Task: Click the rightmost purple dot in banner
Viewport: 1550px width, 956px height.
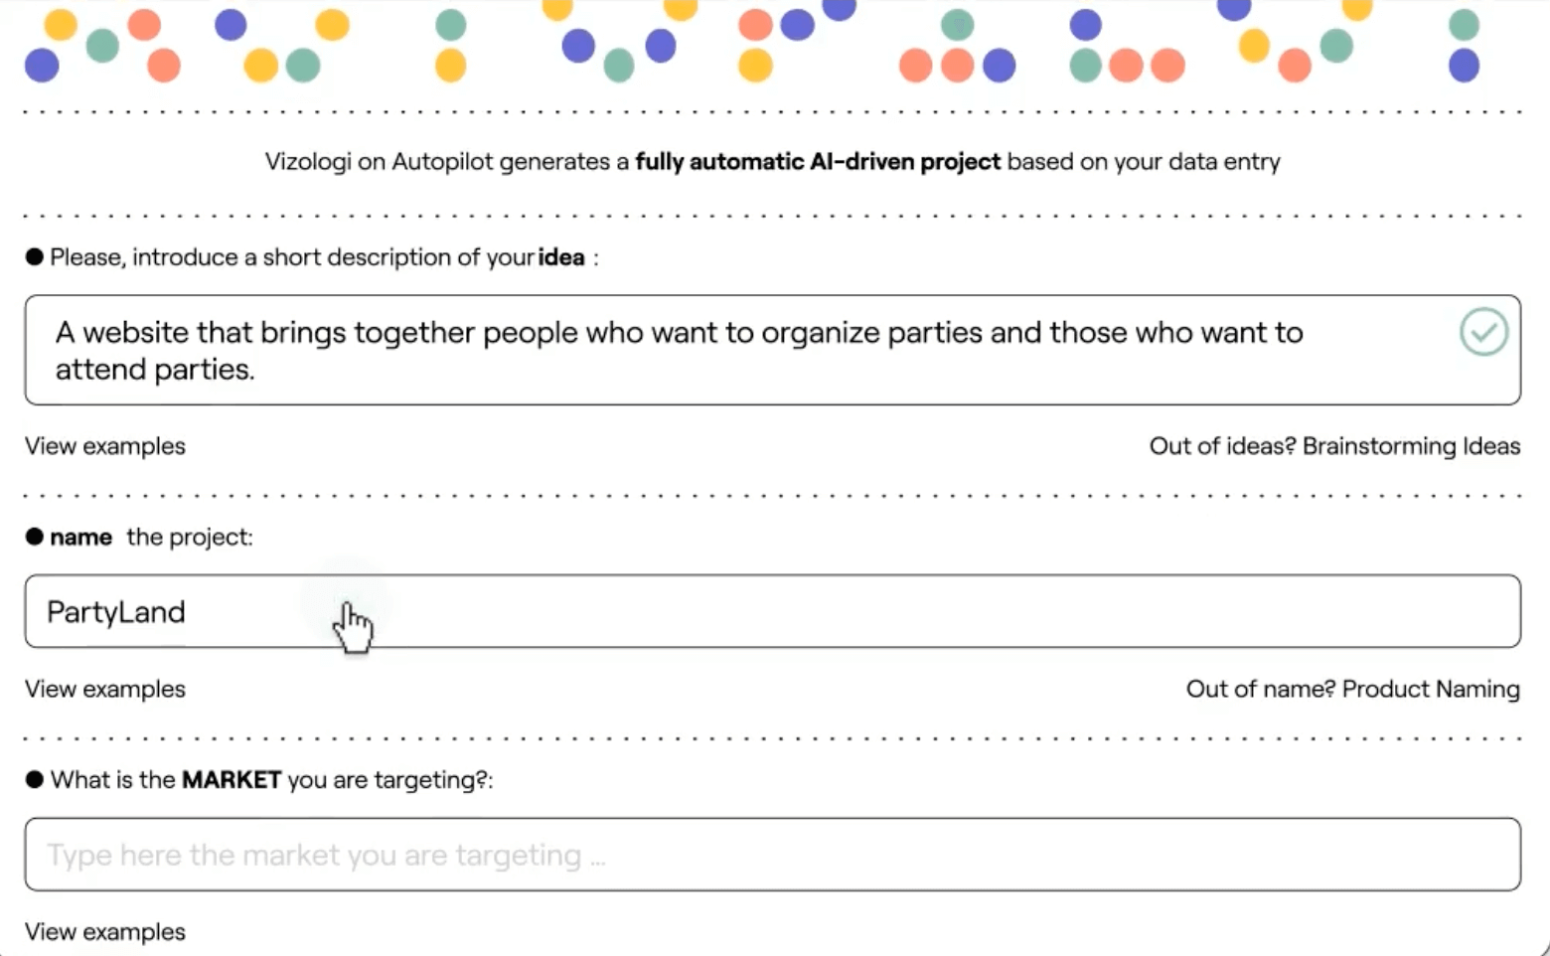Action: tap(1464, 66)
